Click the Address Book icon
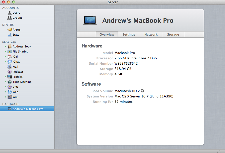The width and height of the screenshot is (225, 153). pos(10,46)
